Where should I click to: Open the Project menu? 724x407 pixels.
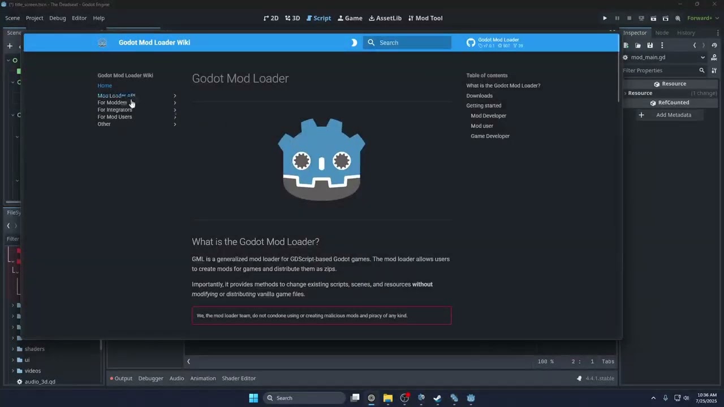pyautogui.click(x=35, y=18)
